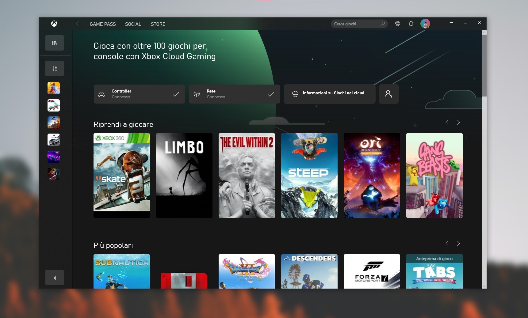Open the Need for Speed Heat sidebar icon
Screen dimensions: 528x318
click(x=54, y=157)
